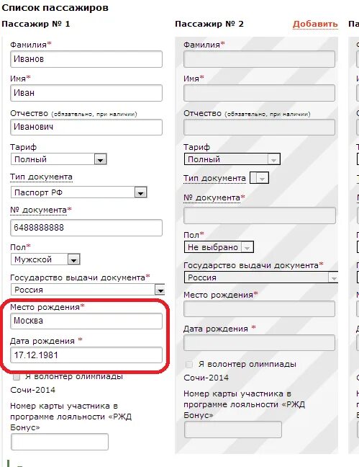The height and width of the screenshot is (467, 359).
Task: Expand Тип документа list showing Паспорт РФ
Action: tap(79, 192)
